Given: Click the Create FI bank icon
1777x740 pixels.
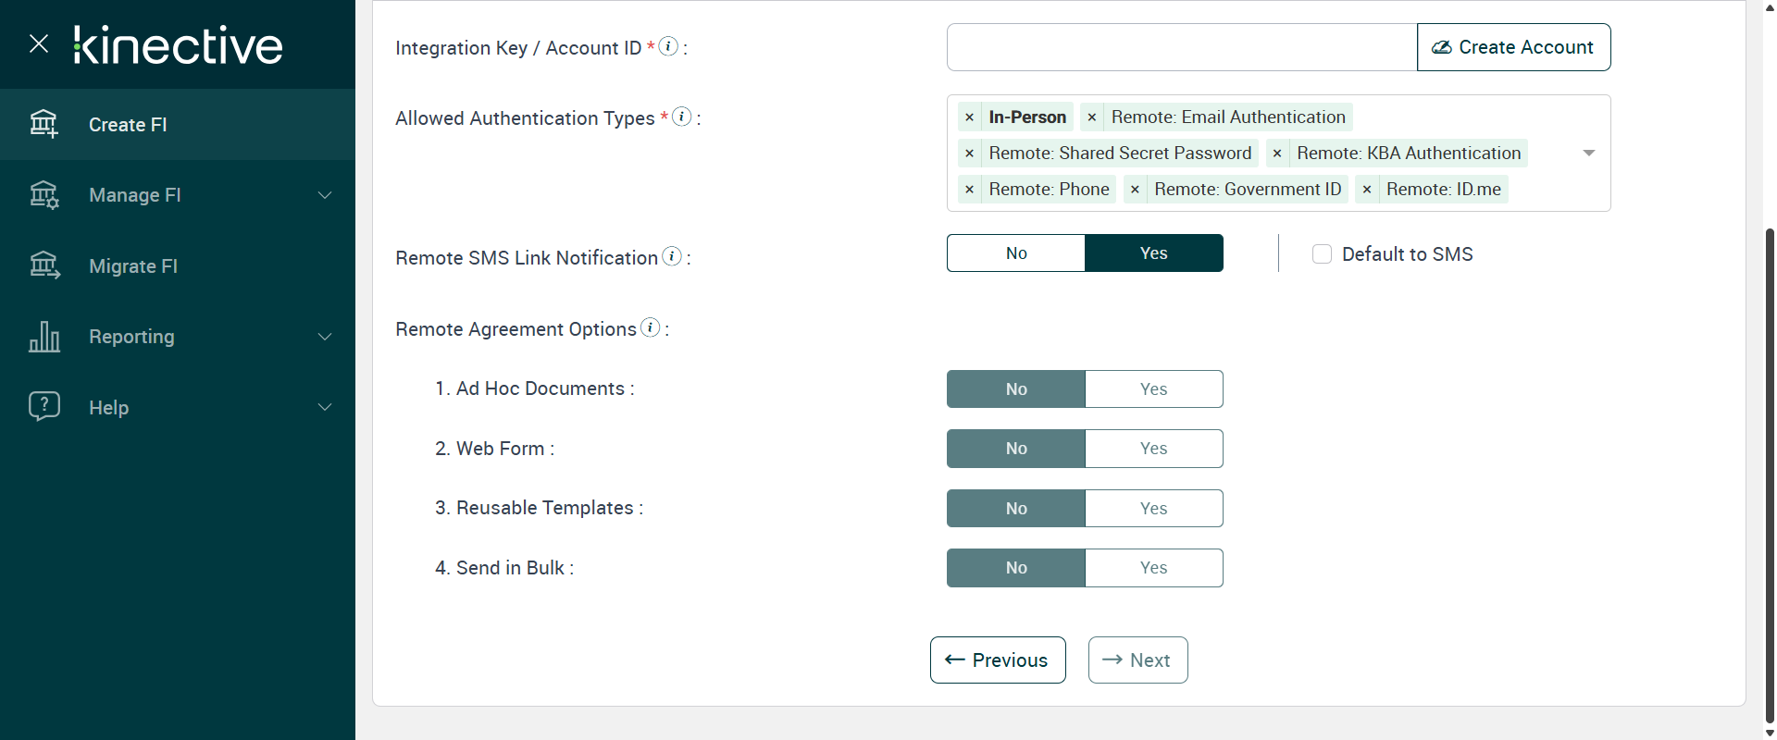Looking at the screenshot, I should click(x=43, y=124).
